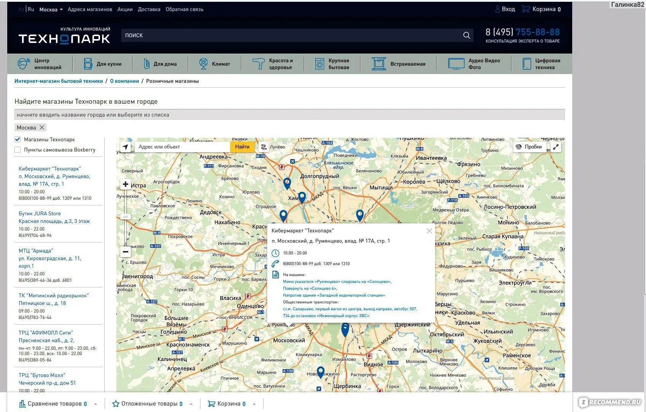This screenshot has height=412, width=646.
Task: Click the city name input field
Action: pos(290,115)
